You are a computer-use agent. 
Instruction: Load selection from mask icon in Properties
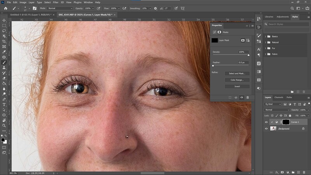[230, 98]
